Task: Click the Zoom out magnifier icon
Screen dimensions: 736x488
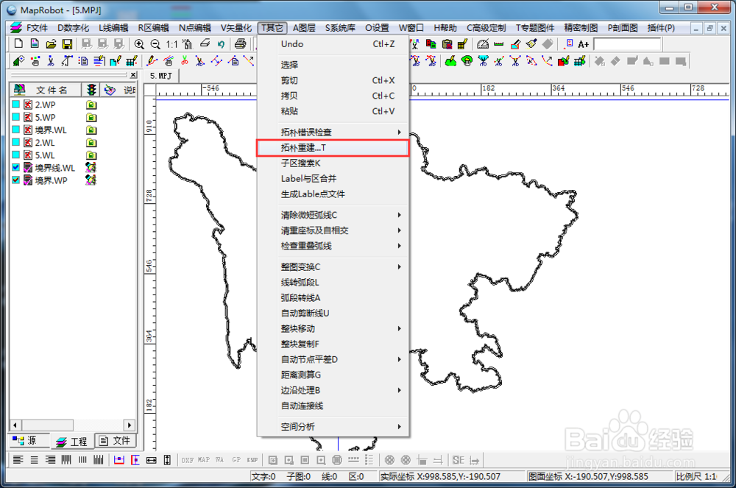Action: 155,44
